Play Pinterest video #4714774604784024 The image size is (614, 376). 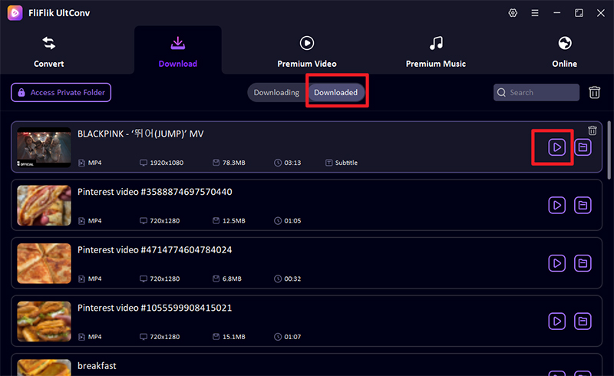pyautogui.click(x=556, y=263)
